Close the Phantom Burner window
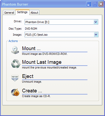Image resolution: width=105 pixels, height=116 pixels. click(101, 4)
